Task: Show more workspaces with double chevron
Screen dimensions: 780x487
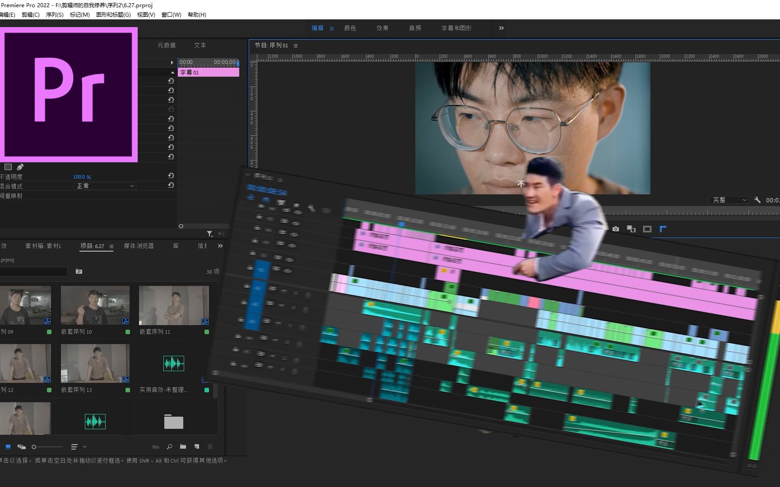Action: 501,28
